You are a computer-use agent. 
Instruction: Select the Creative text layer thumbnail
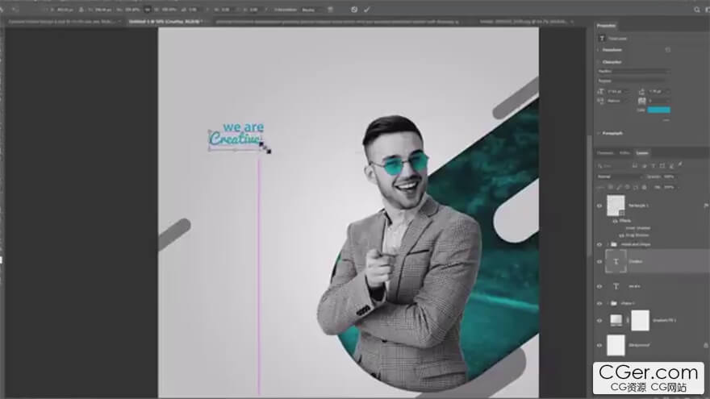tap(616, 261)
